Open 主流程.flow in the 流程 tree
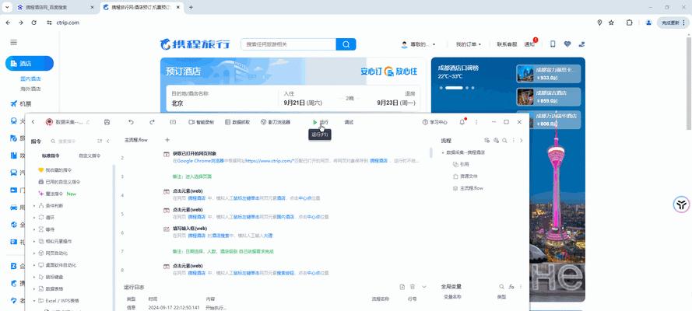Image resolution: width=692 pixels, height=311 pixels. pos(468,188)
